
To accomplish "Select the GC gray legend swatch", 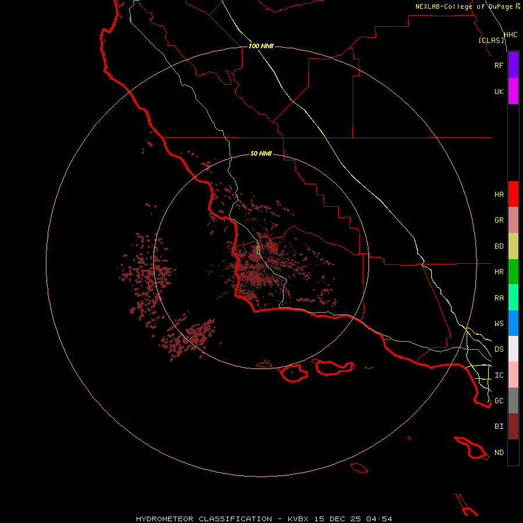I will (513, 400).
